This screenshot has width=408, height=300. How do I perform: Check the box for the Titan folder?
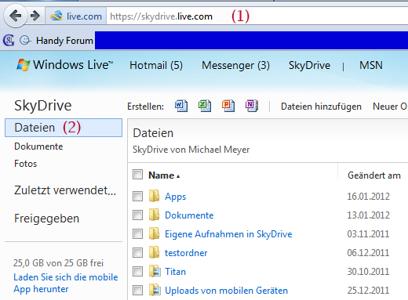[137, 272]
